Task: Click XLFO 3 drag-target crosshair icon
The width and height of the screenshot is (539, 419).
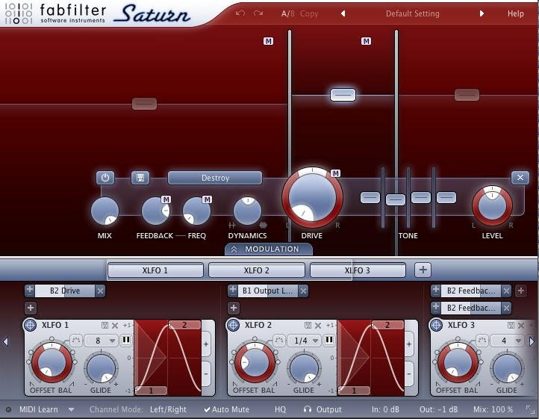Action: coord(436,325)
